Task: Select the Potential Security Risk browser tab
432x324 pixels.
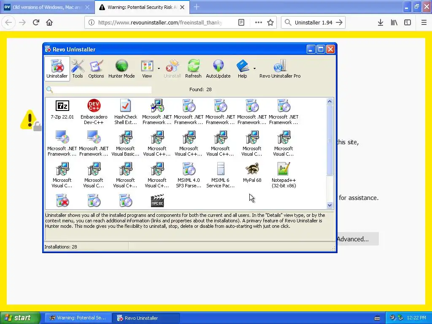Action: tap(140, 7)
